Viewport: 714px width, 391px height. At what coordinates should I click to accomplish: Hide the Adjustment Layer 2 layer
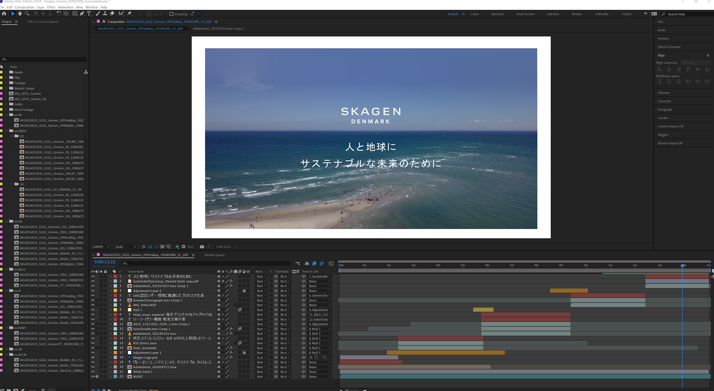pos(93,291)
